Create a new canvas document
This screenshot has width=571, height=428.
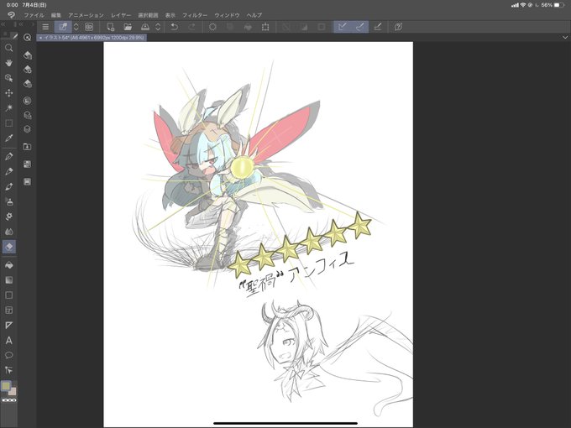click(110, 27)
